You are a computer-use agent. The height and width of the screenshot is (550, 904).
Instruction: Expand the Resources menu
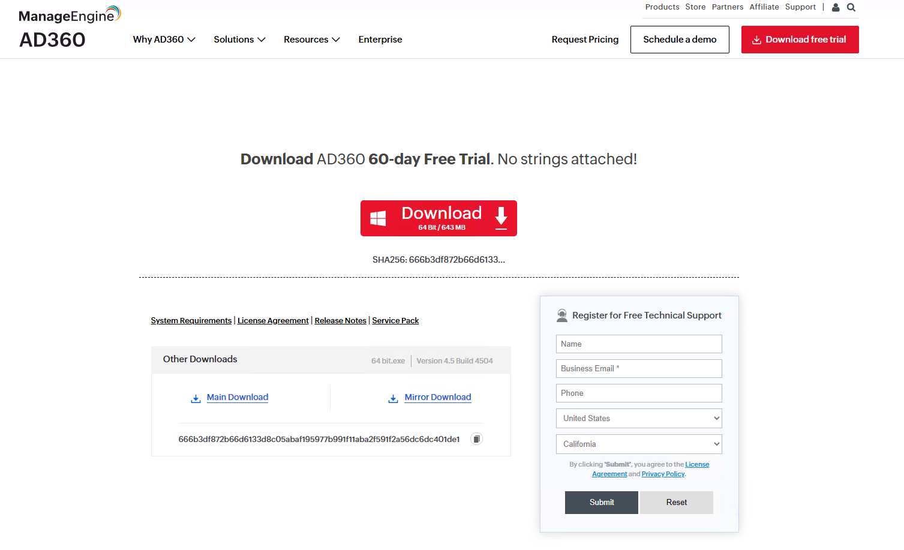312,40
